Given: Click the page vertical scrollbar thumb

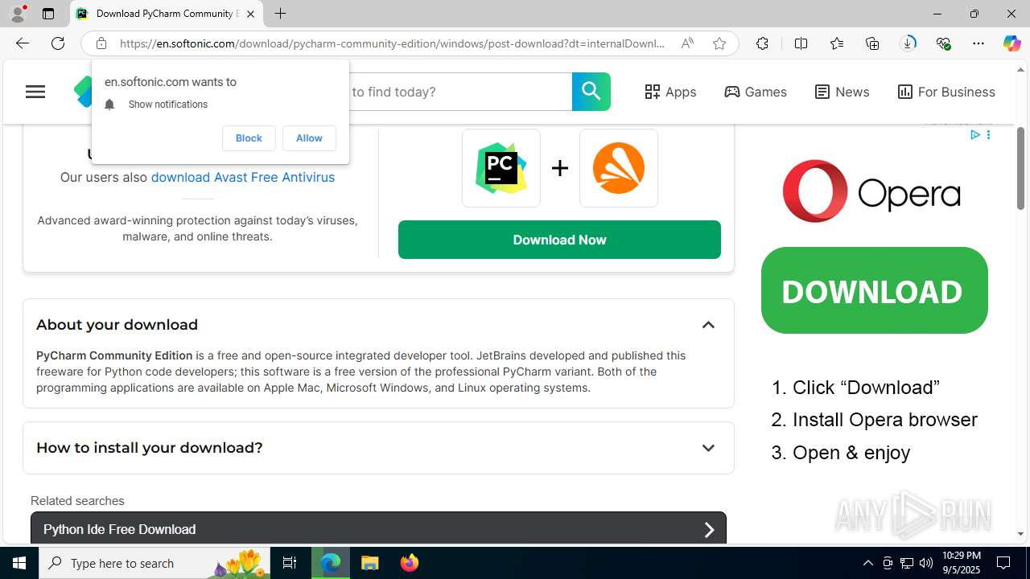Looking at the screenshot, I should 1020,169.
